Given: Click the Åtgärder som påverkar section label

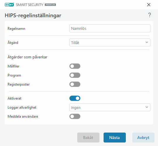Looking at the screenshot, I should pyautogui.click(x=28, y=57).
